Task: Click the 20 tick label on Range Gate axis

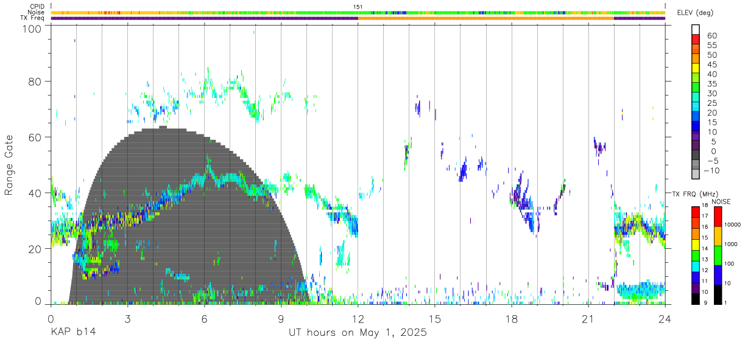Action: [x=35, y=249]
